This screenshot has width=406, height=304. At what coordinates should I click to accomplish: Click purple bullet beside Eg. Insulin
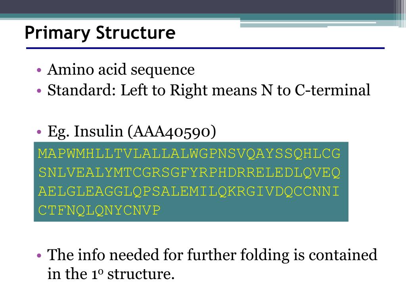click(x=39, y=132)
